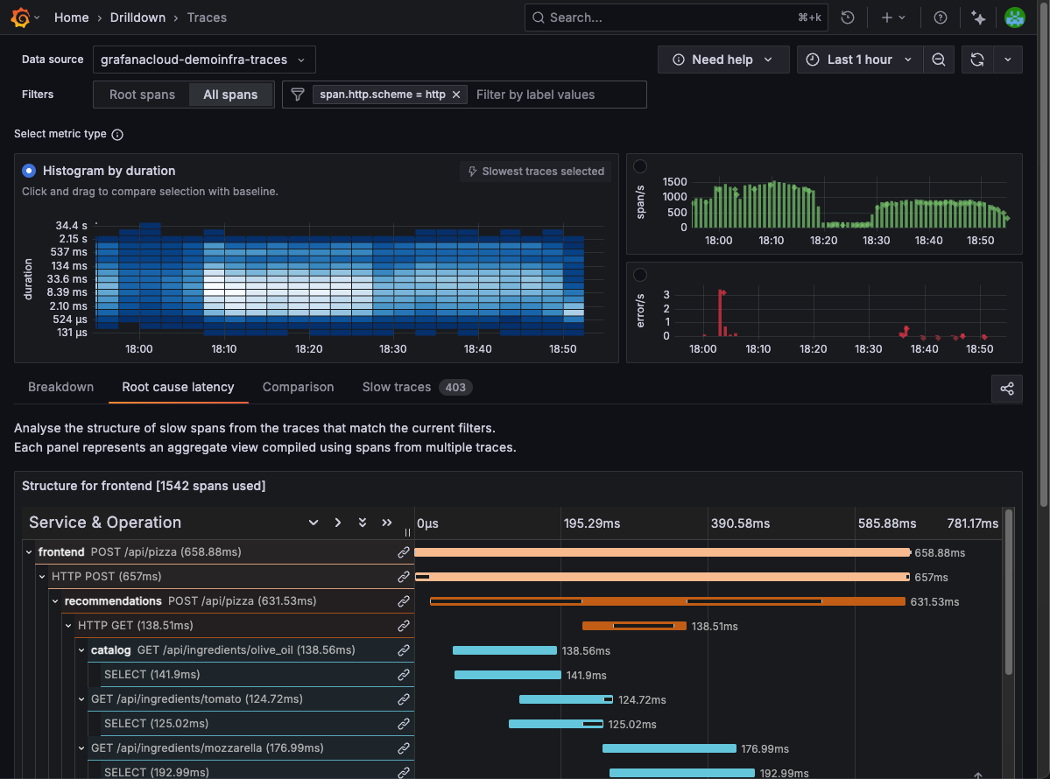Select the Histogram by duration radio button
Viewport: 1050px width, 779px height.
(29, 171)
